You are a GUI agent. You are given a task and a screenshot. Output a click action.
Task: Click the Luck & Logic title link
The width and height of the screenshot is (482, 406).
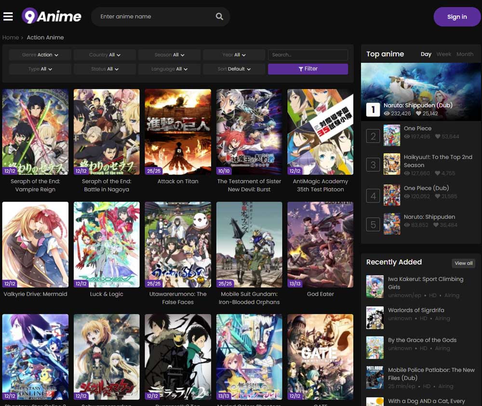tap(107, 294)
